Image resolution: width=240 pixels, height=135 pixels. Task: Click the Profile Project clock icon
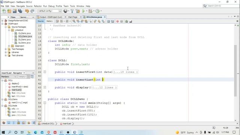click(97, 11)
